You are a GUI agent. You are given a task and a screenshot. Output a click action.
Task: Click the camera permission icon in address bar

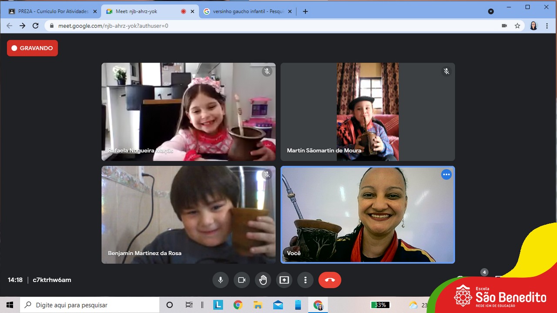[504, 26]
